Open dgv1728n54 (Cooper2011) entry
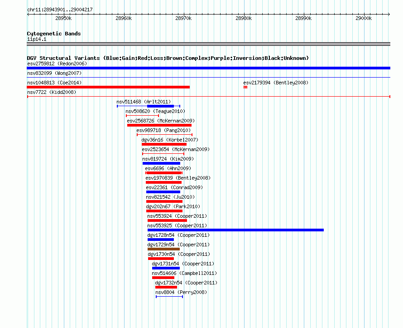The width and height of the screenshot is (403, 328). [178, 235]
